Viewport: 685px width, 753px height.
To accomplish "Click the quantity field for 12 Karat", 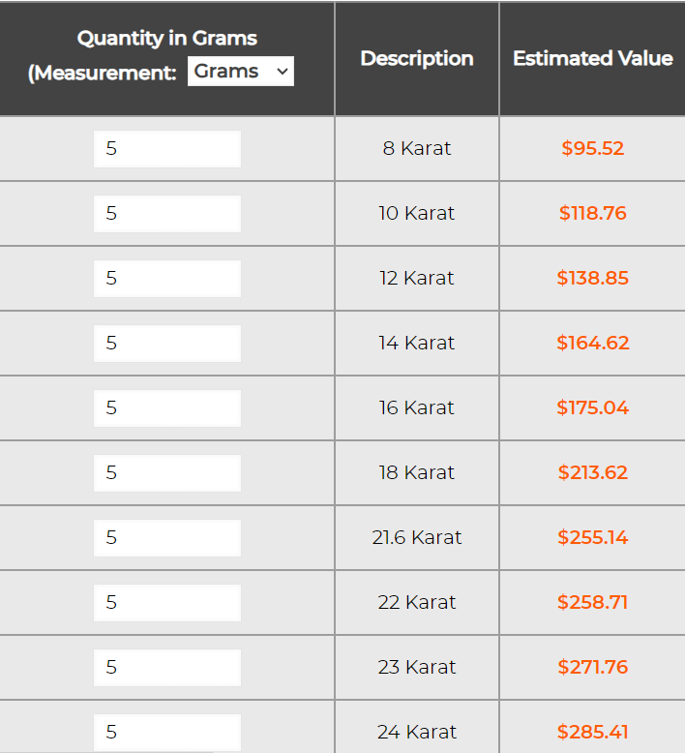I will tap(167, 279).
